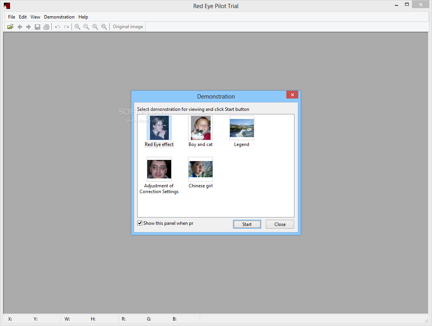Click the Save floppy disk icon
This screenshot has width=432, height=326.
click(x=37, y=27)
